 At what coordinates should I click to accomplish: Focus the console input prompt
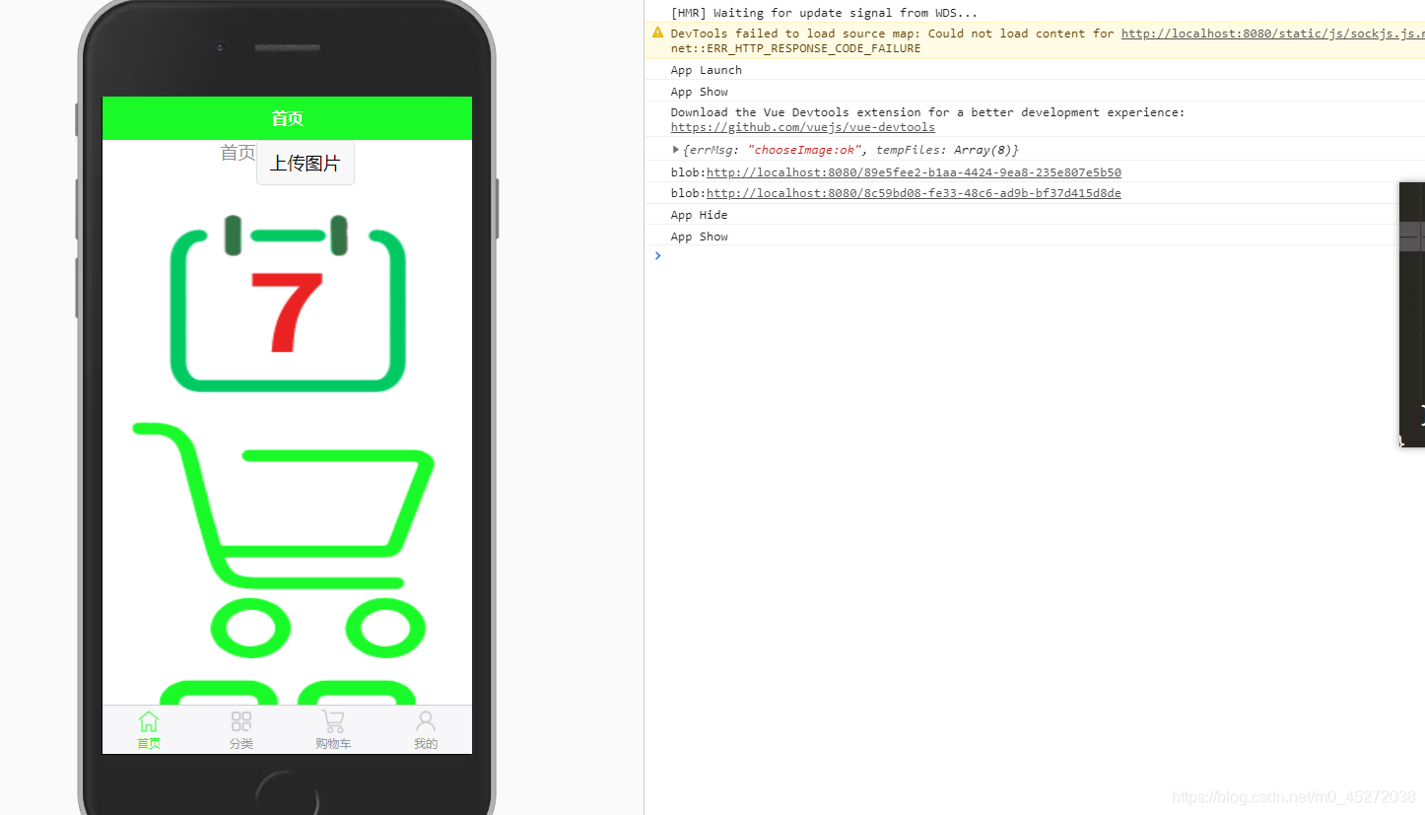[1035, 256]
